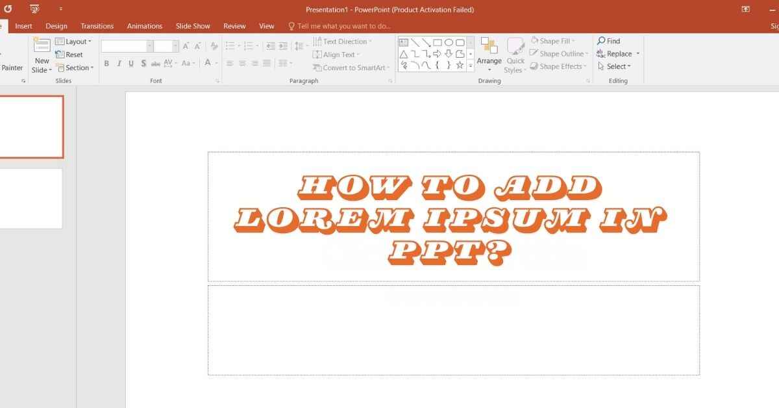Image resolution: width=779 pixels, height=408 pixels.
Task: Select the triangle shape
Action: pyautogui.click(x=404, y=54)
